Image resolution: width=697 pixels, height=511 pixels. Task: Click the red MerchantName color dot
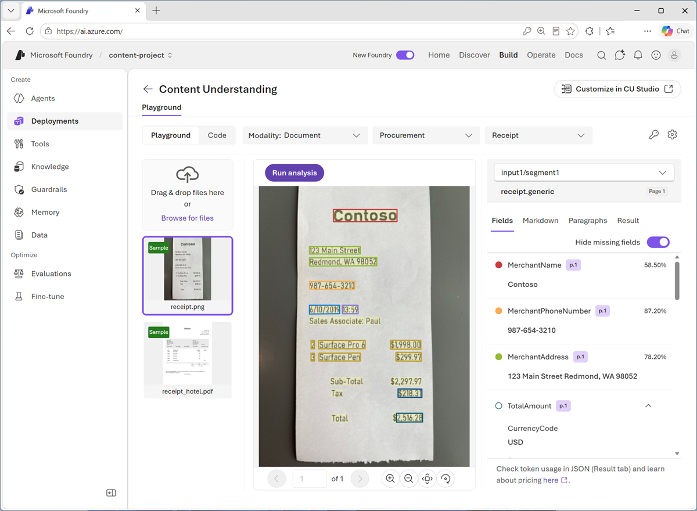[498, 265]
